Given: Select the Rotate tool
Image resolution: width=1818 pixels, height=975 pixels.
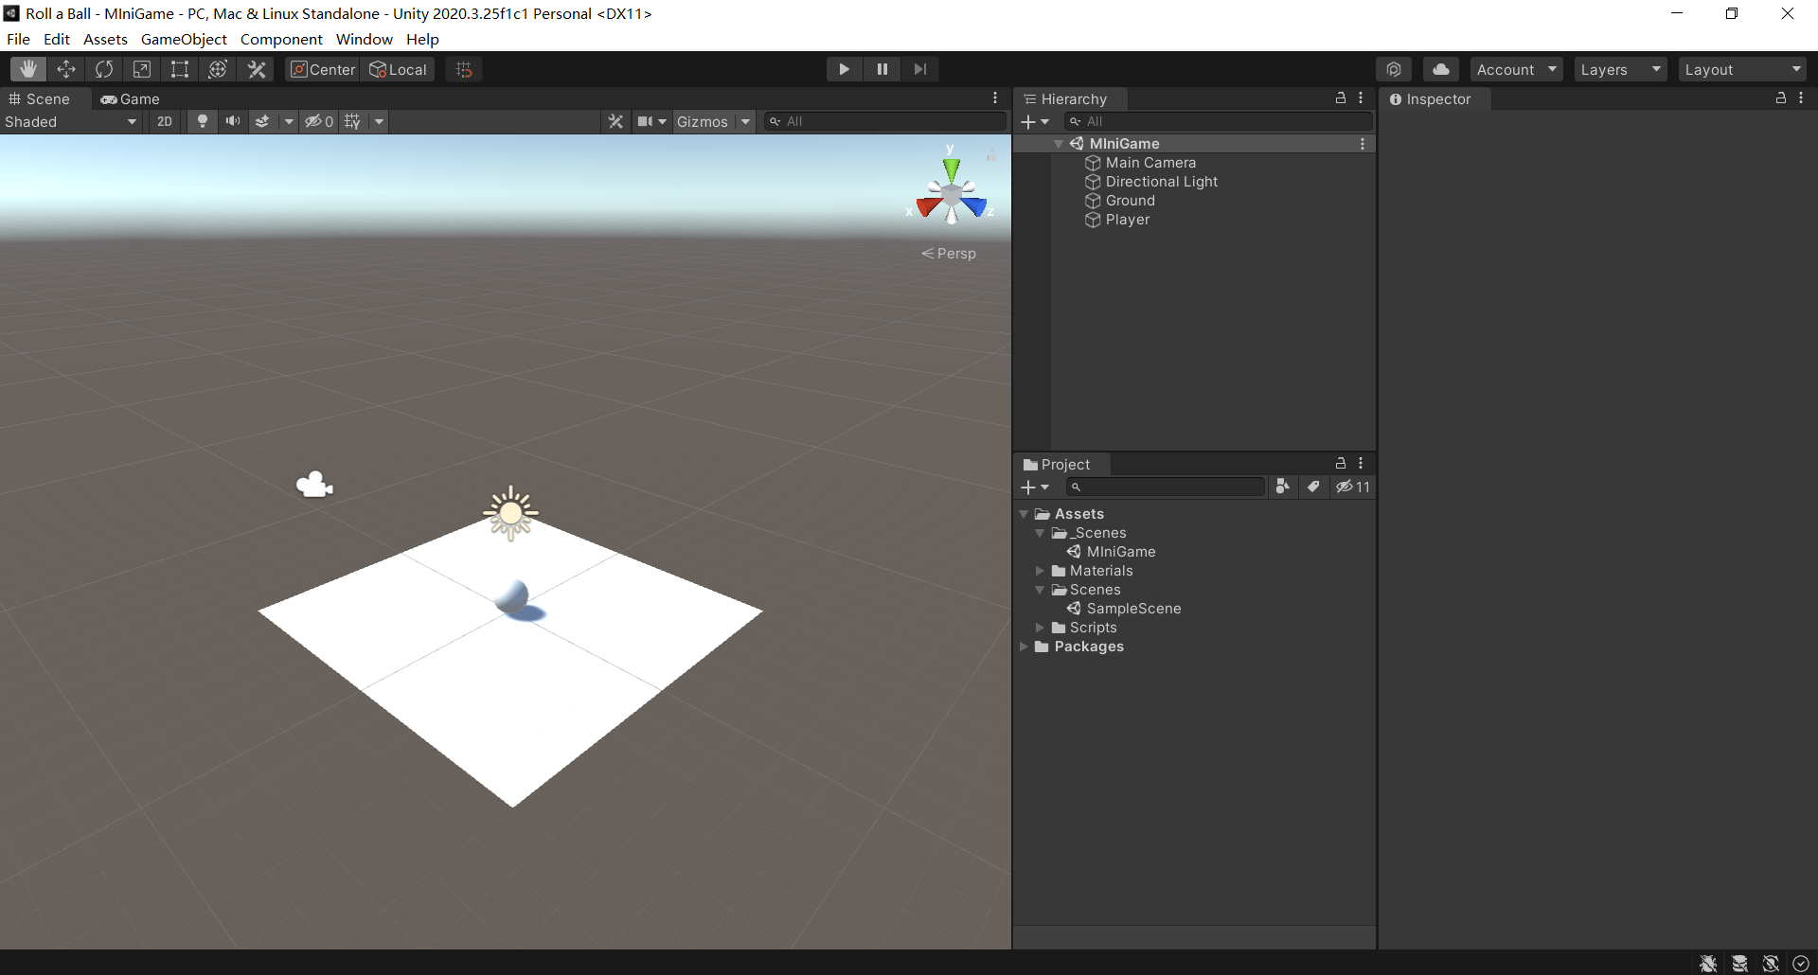Looking at the screenshot, I should tap(104, 68).
